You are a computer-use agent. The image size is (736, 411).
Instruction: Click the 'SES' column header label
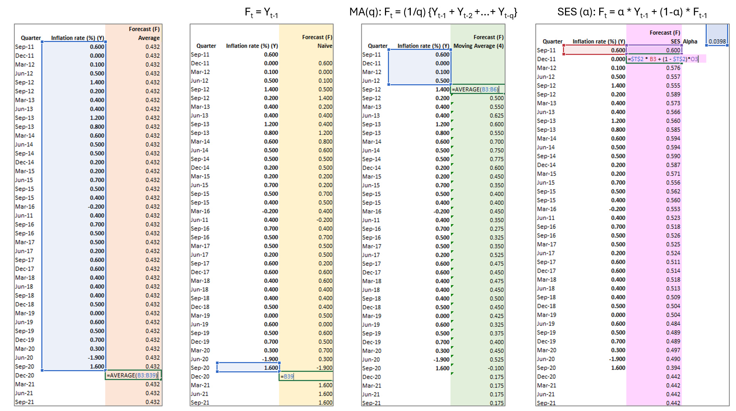pyautogui.click(x=675, y=41)
